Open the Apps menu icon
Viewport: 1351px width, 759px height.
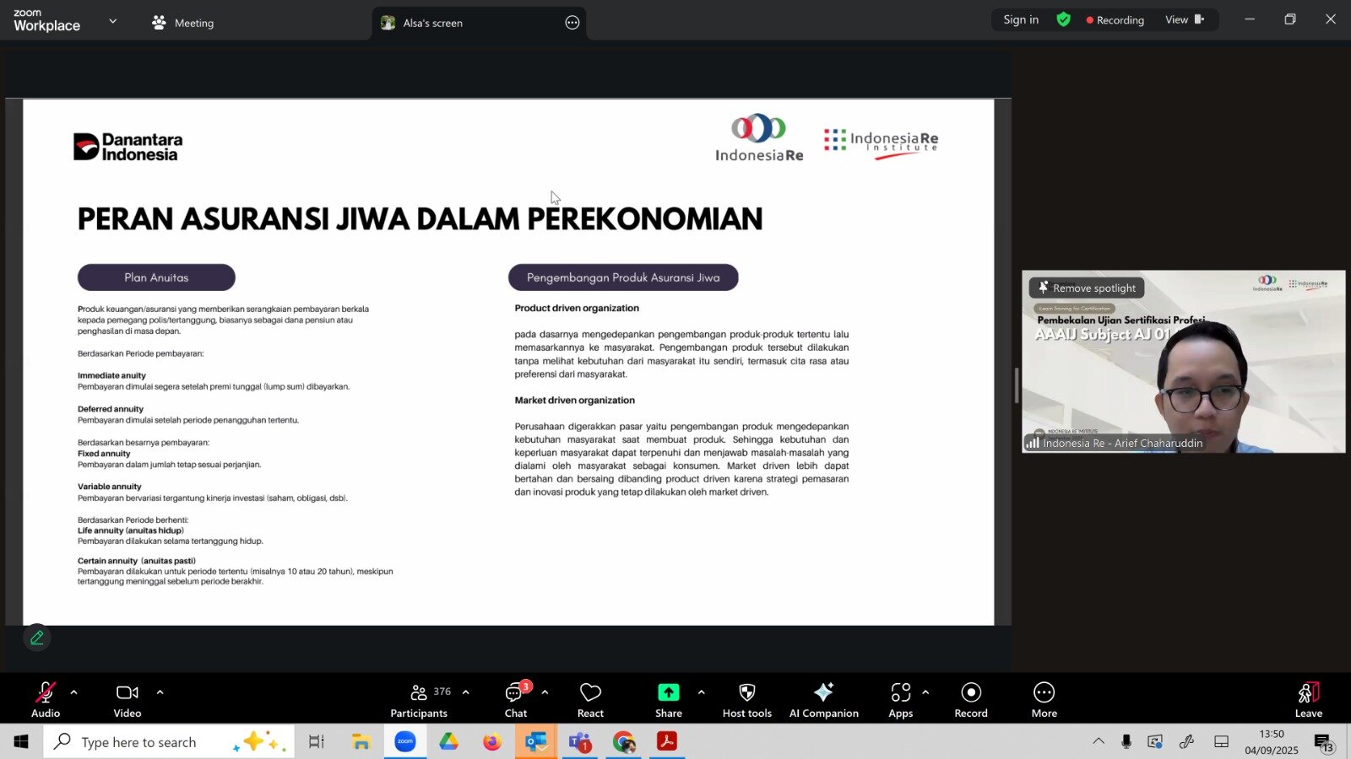tap(900, 699)
